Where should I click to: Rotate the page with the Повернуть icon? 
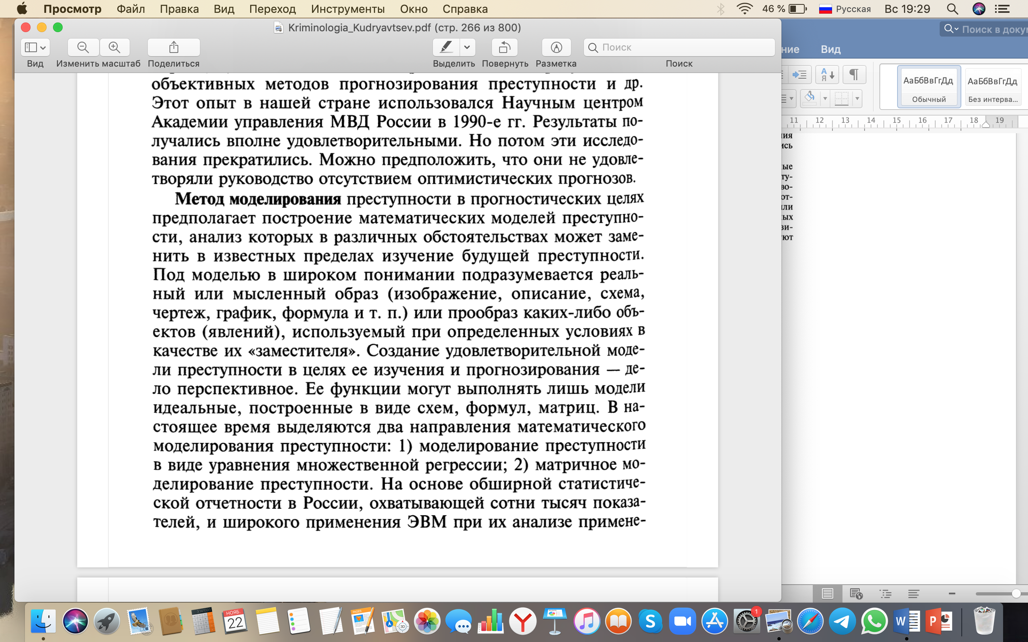505,47
